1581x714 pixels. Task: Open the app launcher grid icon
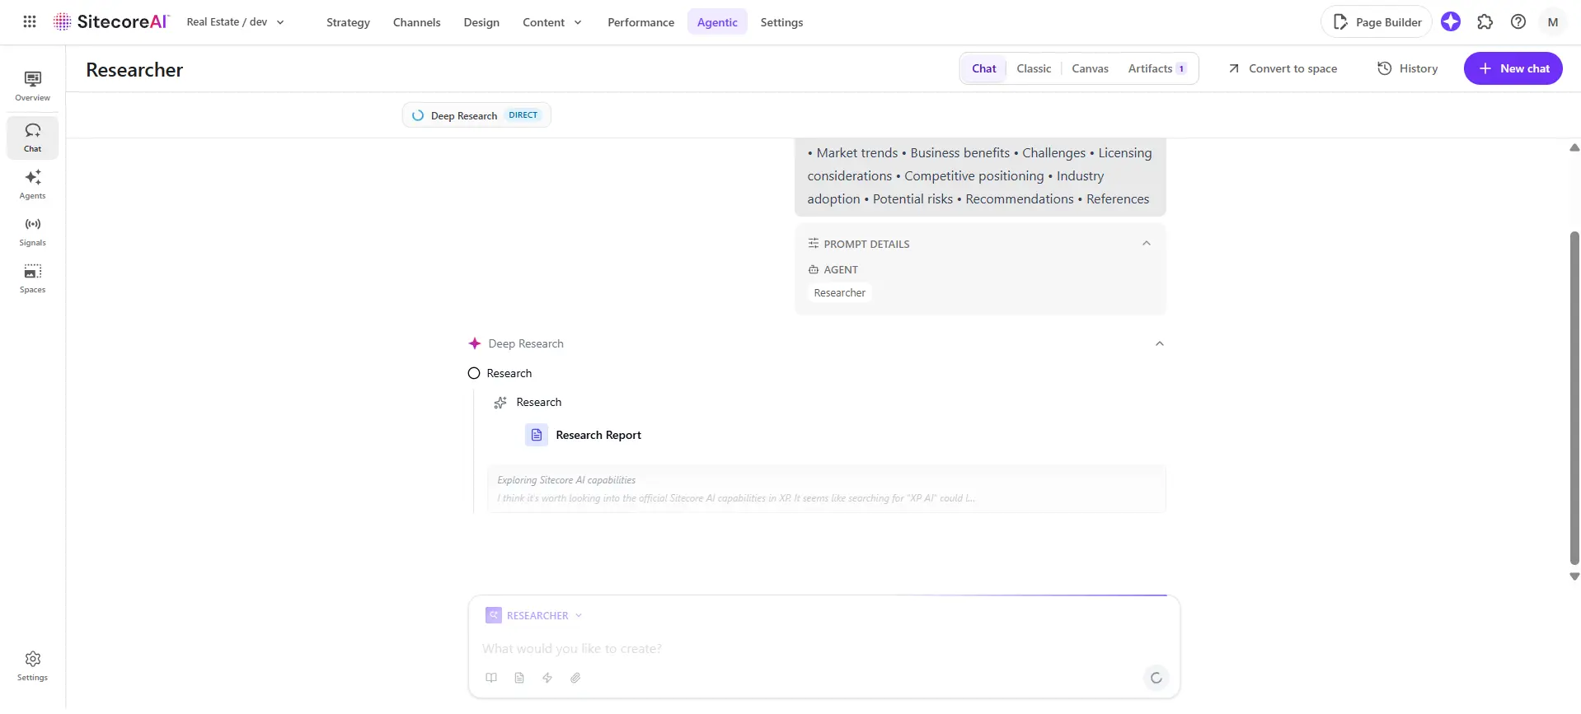(x=30, y=22)
